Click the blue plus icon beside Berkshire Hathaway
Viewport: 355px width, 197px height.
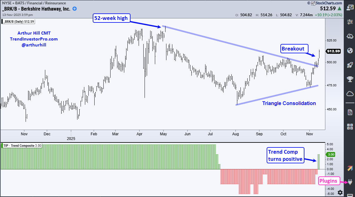[75, 9]
